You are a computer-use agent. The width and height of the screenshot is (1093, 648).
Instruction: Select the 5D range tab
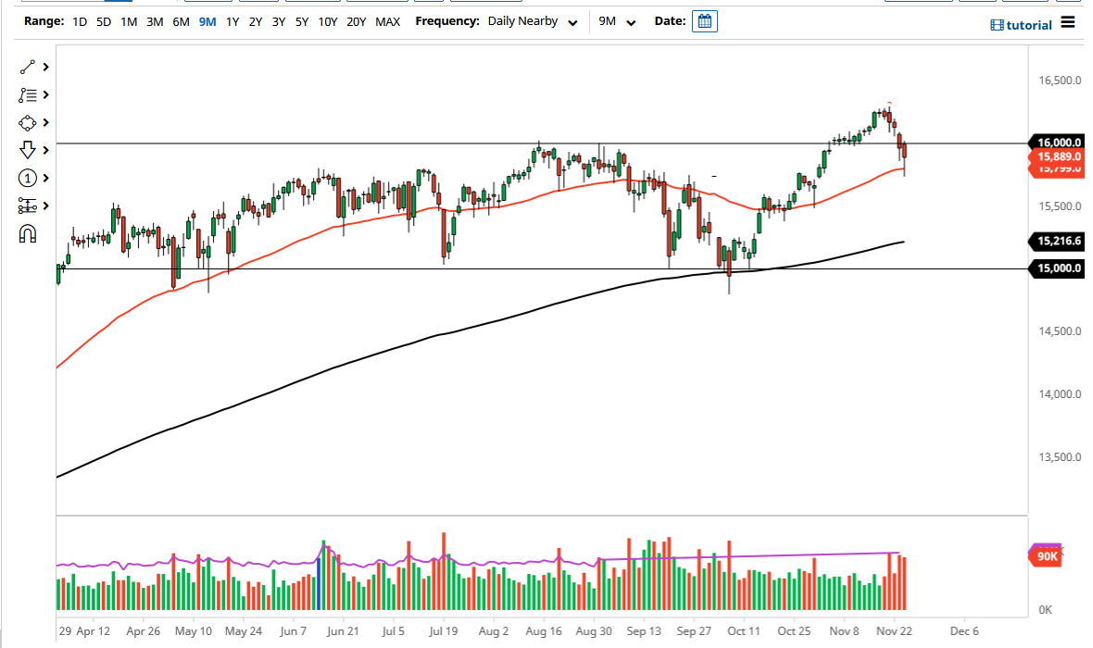click(x=103, y=21)
